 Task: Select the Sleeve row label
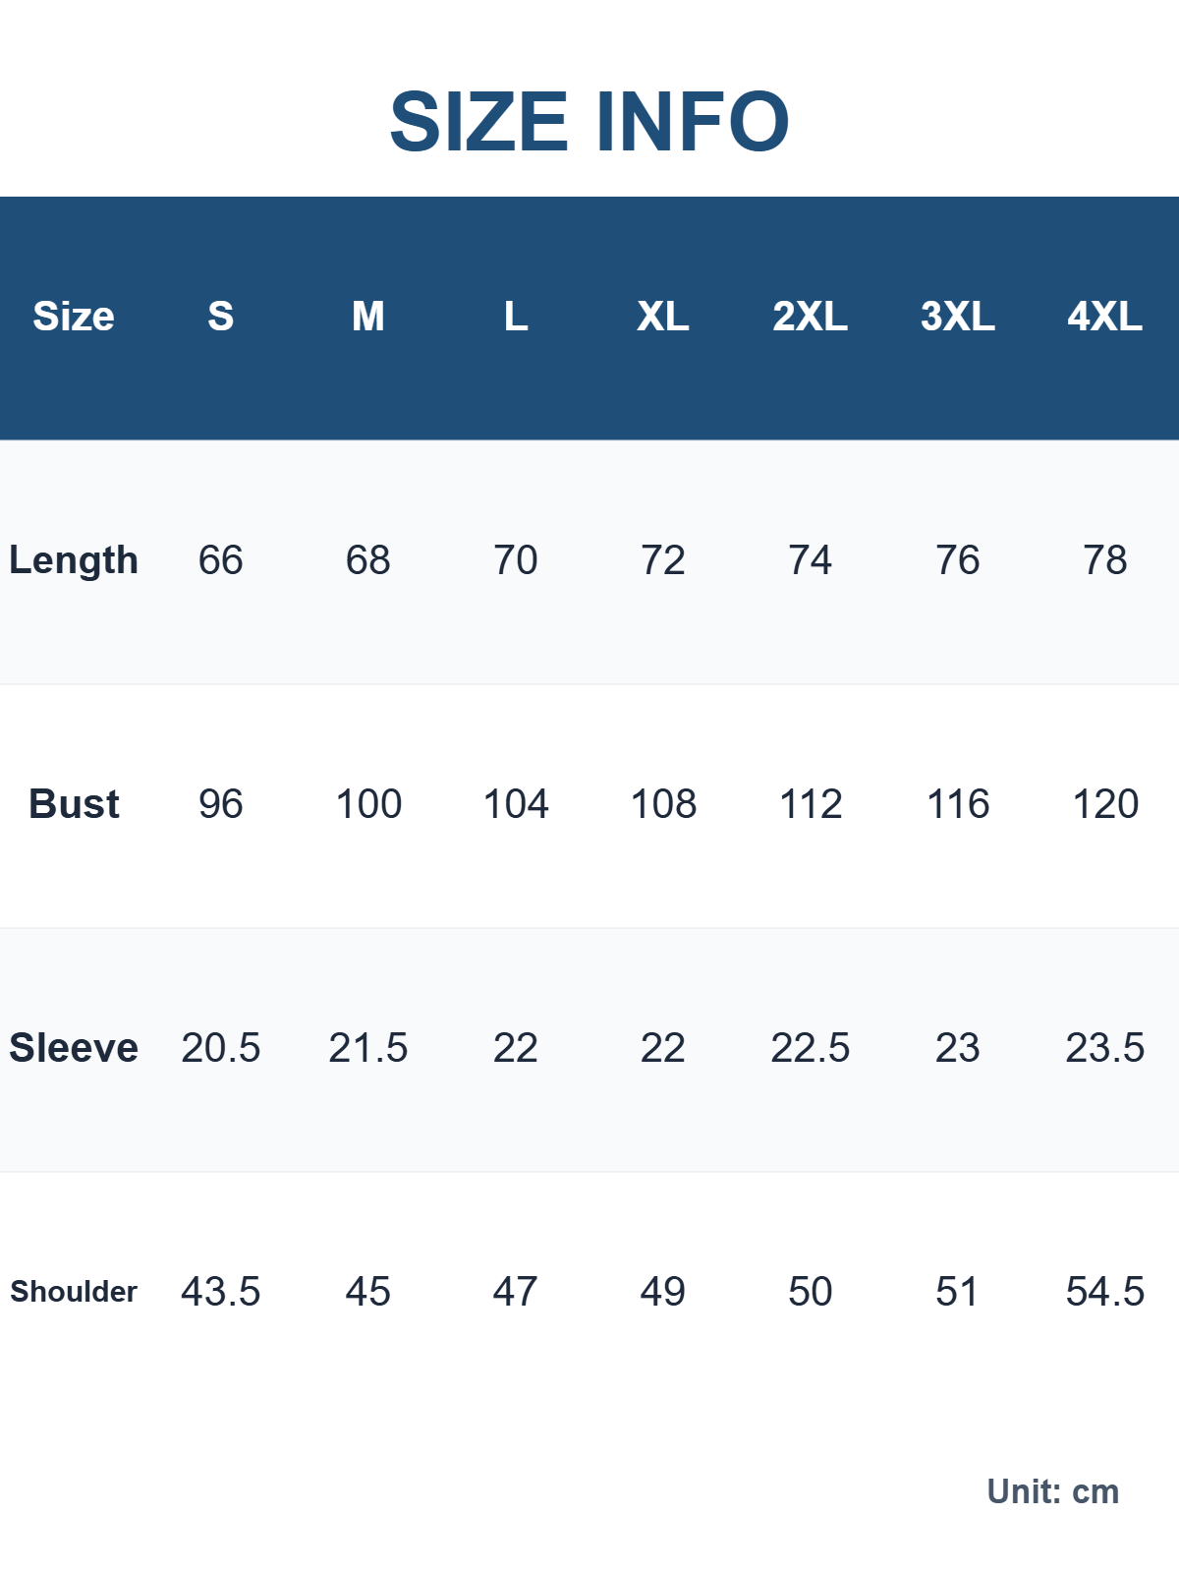[x=74, y=1048]
